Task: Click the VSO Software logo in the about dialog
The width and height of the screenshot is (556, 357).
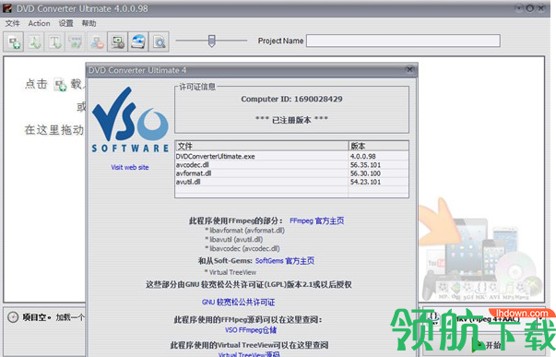Action: [x=130, y=120]
